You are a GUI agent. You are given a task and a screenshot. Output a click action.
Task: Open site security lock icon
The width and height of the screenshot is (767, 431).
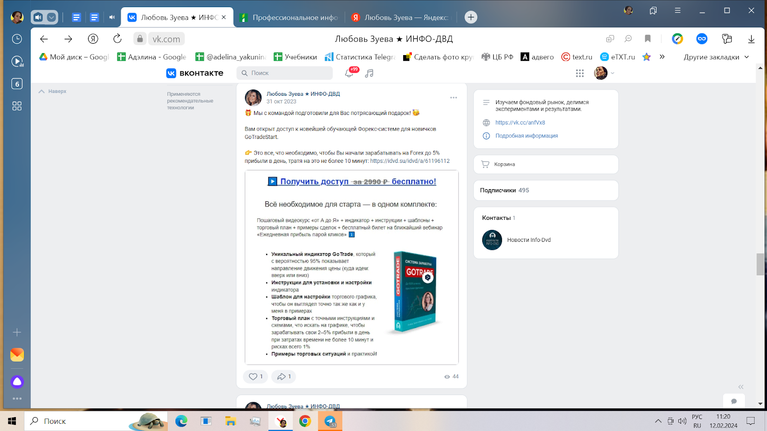click(x=139, y=39)
